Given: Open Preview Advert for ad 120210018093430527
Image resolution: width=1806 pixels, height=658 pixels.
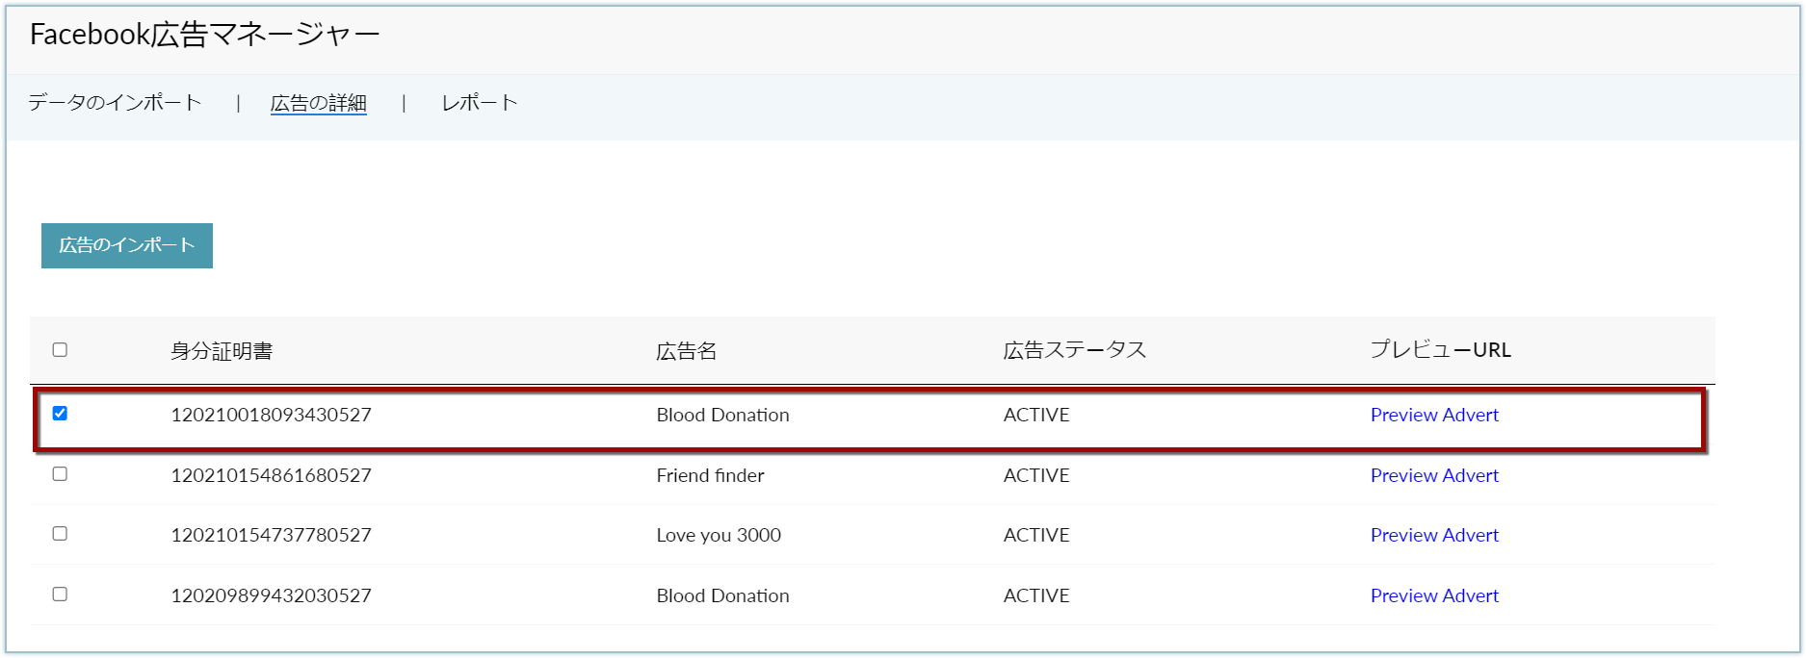Looking at the screenshot, I should coord(1434,415).
